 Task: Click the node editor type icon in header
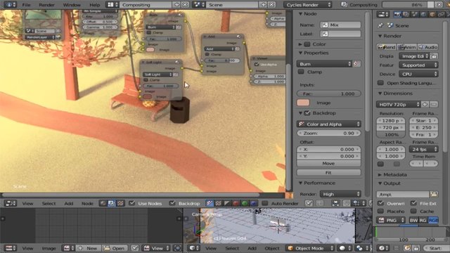pos(11,203)
